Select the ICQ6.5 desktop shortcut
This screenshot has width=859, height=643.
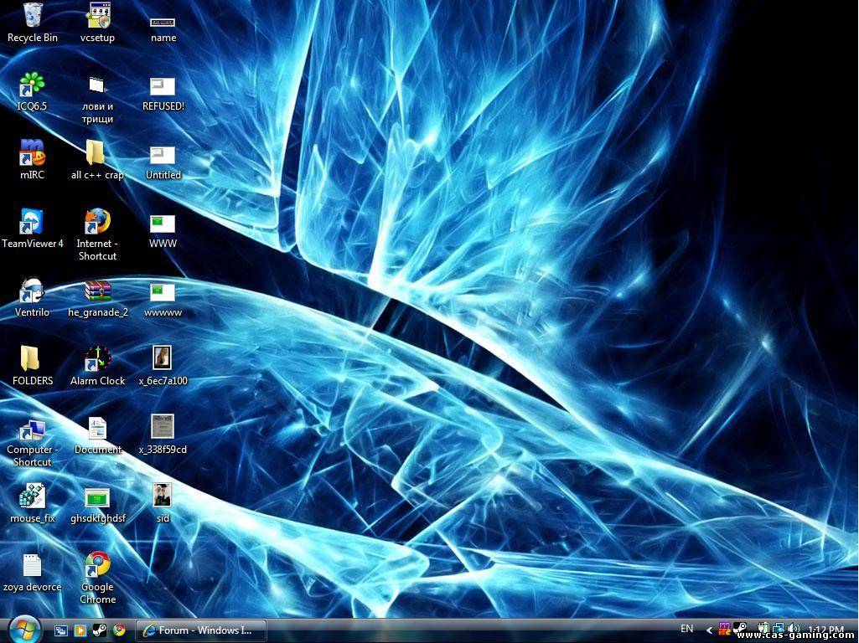click(32, 85)
